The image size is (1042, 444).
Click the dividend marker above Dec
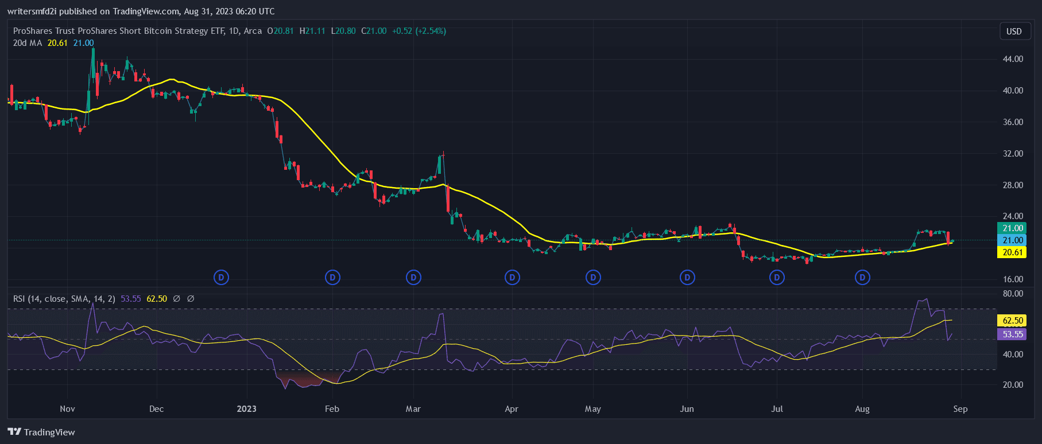point(221,278)
